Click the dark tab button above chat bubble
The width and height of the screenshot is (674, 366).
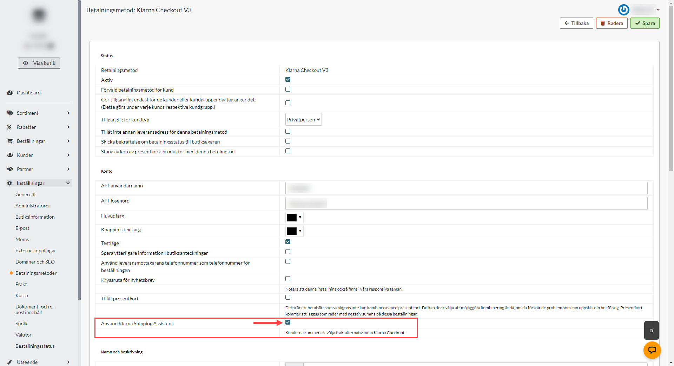tap(651, 331)
